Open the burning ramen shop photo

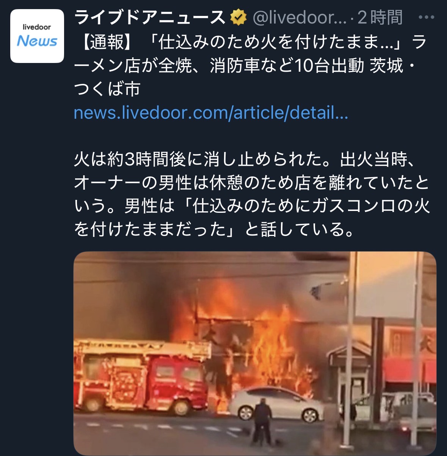[255, 353]
